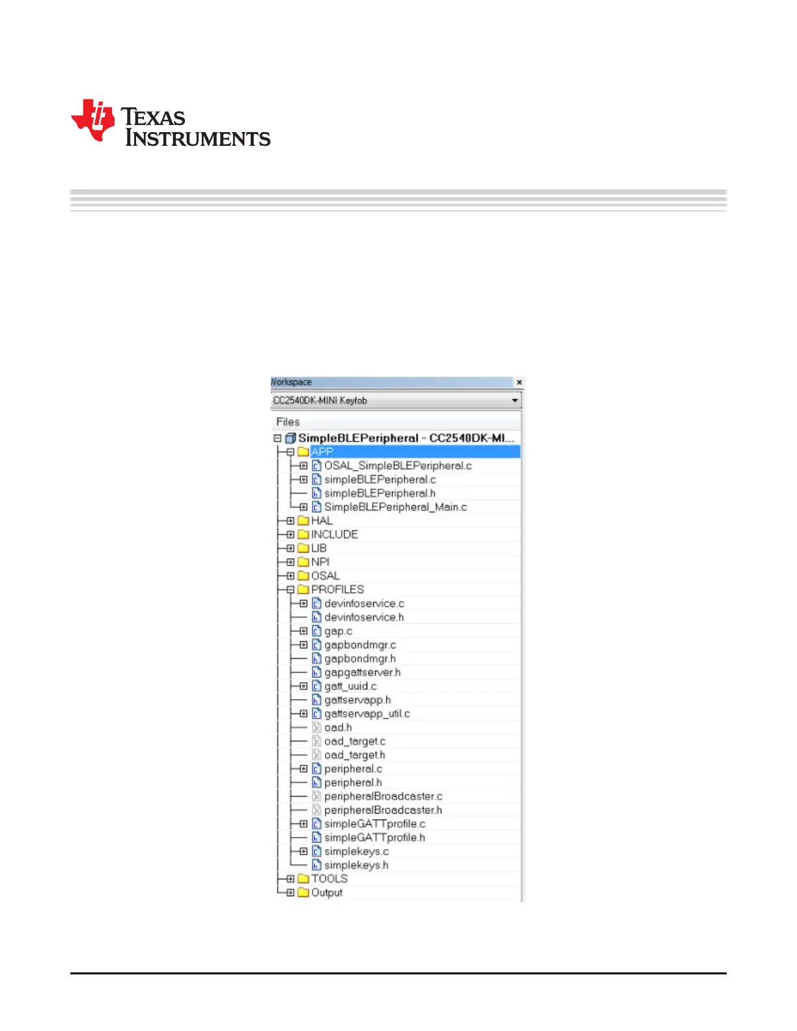Click the PROFILES folder icon
The height and width of the screenshot is (1031, 797).
(x=303, y=590)
